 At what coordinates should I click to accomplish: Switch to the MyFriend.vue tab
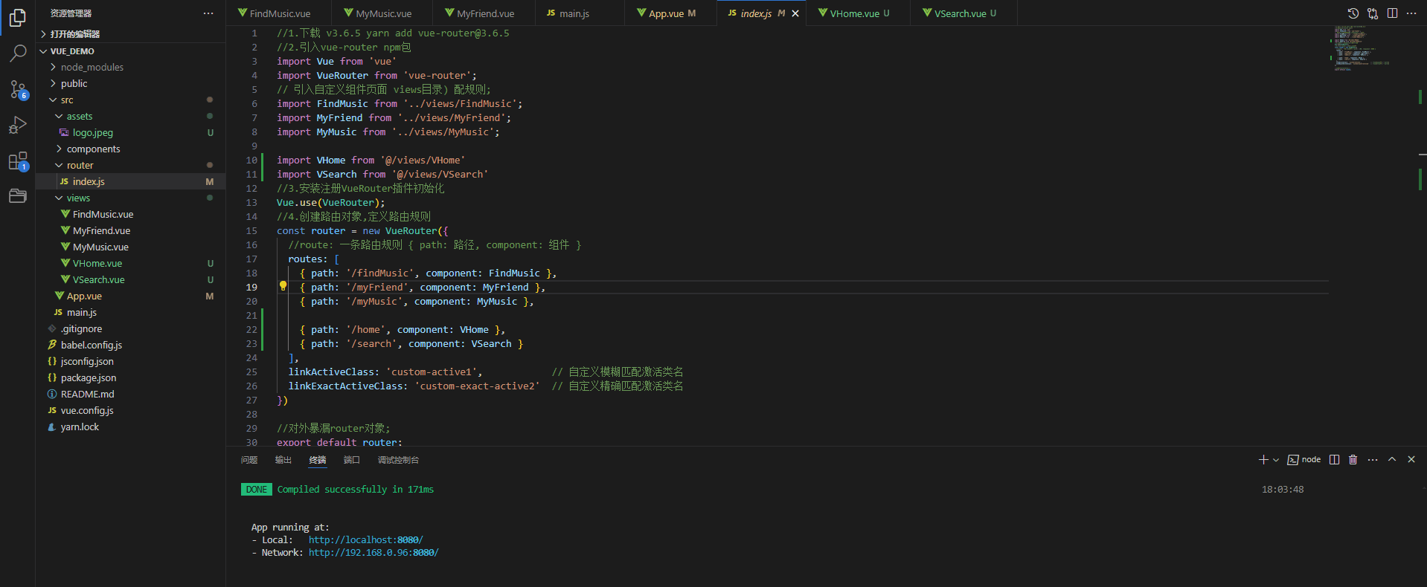(484, 13)
